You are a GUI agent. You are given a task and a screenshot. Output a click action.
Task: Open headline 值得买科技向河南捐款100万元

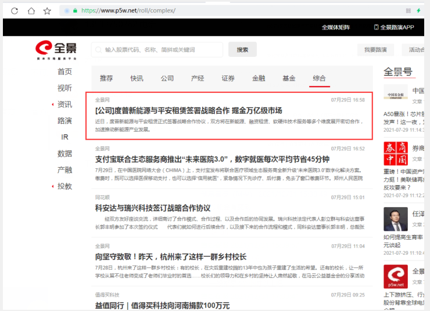(x=162, y=306)
